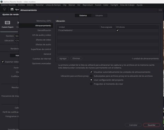Open Decodificación settings section

click(x=44, y=30)
